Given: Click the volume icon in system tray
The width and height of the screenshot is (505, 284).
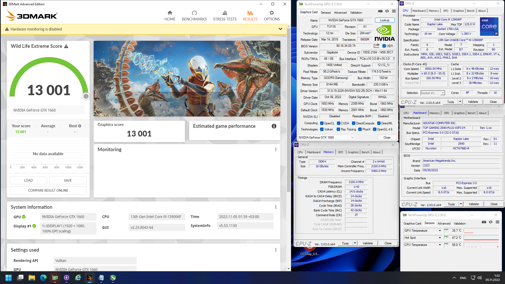Looking at the screenshot, I should click(x=479, y=278).
